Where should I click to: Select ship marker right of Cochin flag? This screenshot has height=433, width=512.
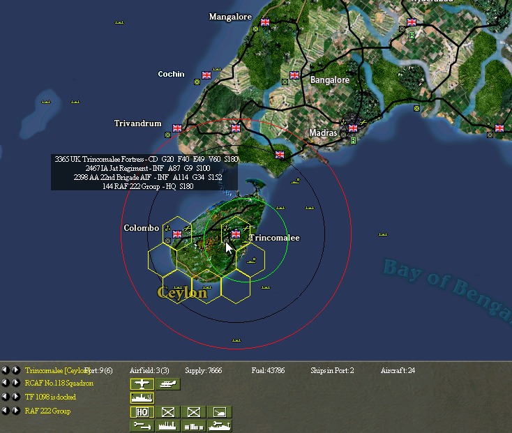coord(217,69)
